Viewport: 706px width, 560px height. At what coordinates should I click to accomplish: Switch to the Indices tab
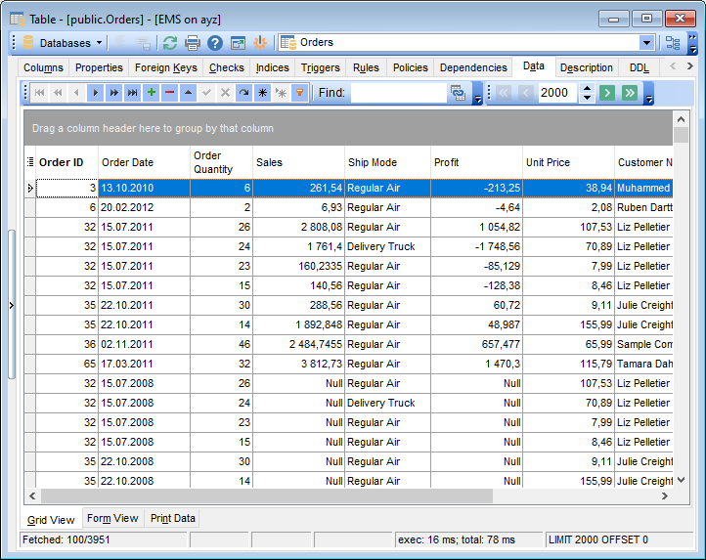(x=272, y=67)
